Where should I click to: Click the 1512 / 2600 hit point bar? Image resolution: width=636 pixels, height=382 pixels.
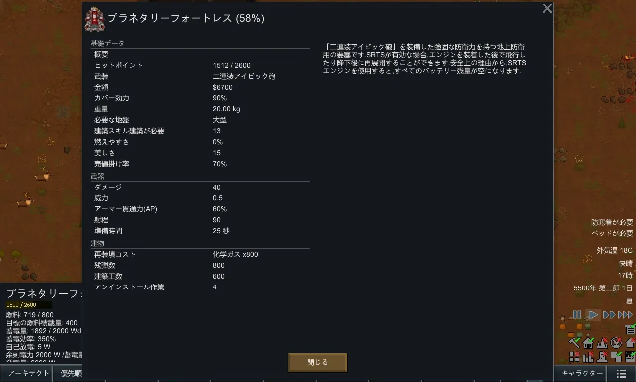pyautogui.click(x=29, y=305)
